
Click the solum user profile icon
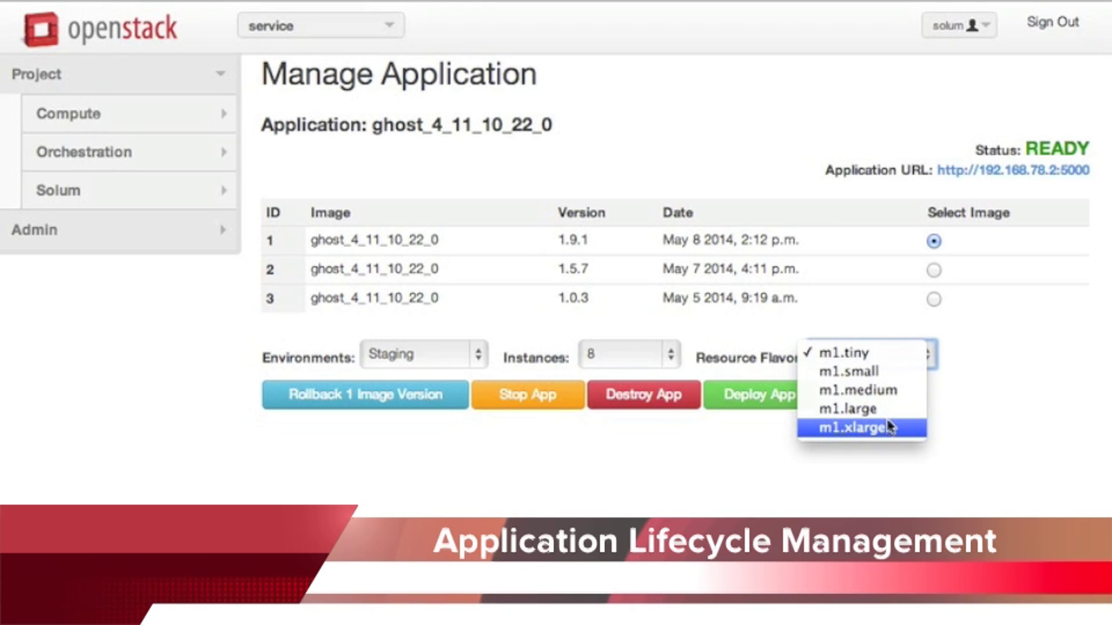[972, 25]
